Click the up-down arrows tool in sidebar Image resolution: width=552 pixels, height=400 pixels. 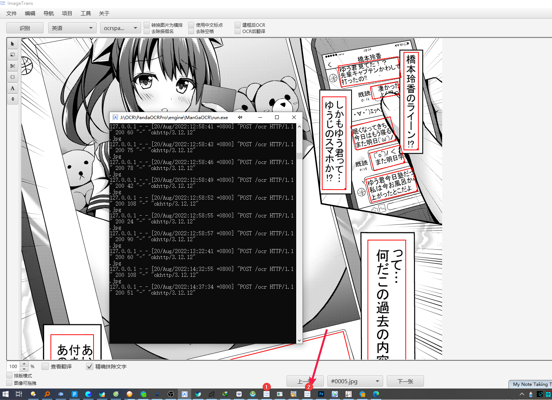[x=13, y=99]
